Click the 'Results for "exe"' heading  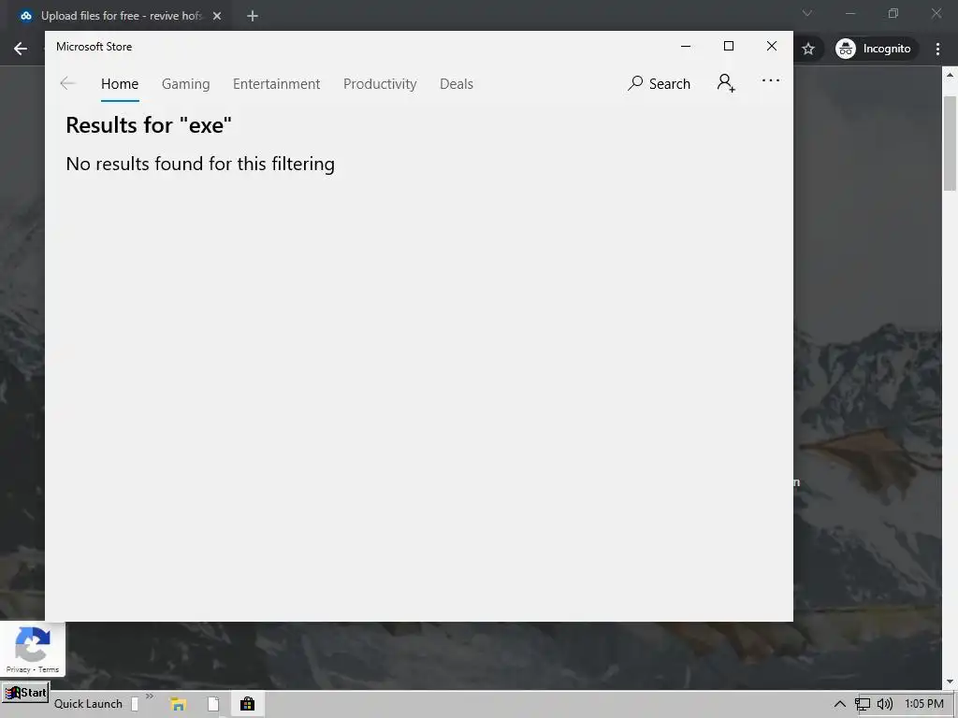[149, 125]
